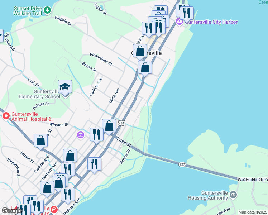
Task: Click the Guntersville Animal Hospital label text
Action: [33, 116]
